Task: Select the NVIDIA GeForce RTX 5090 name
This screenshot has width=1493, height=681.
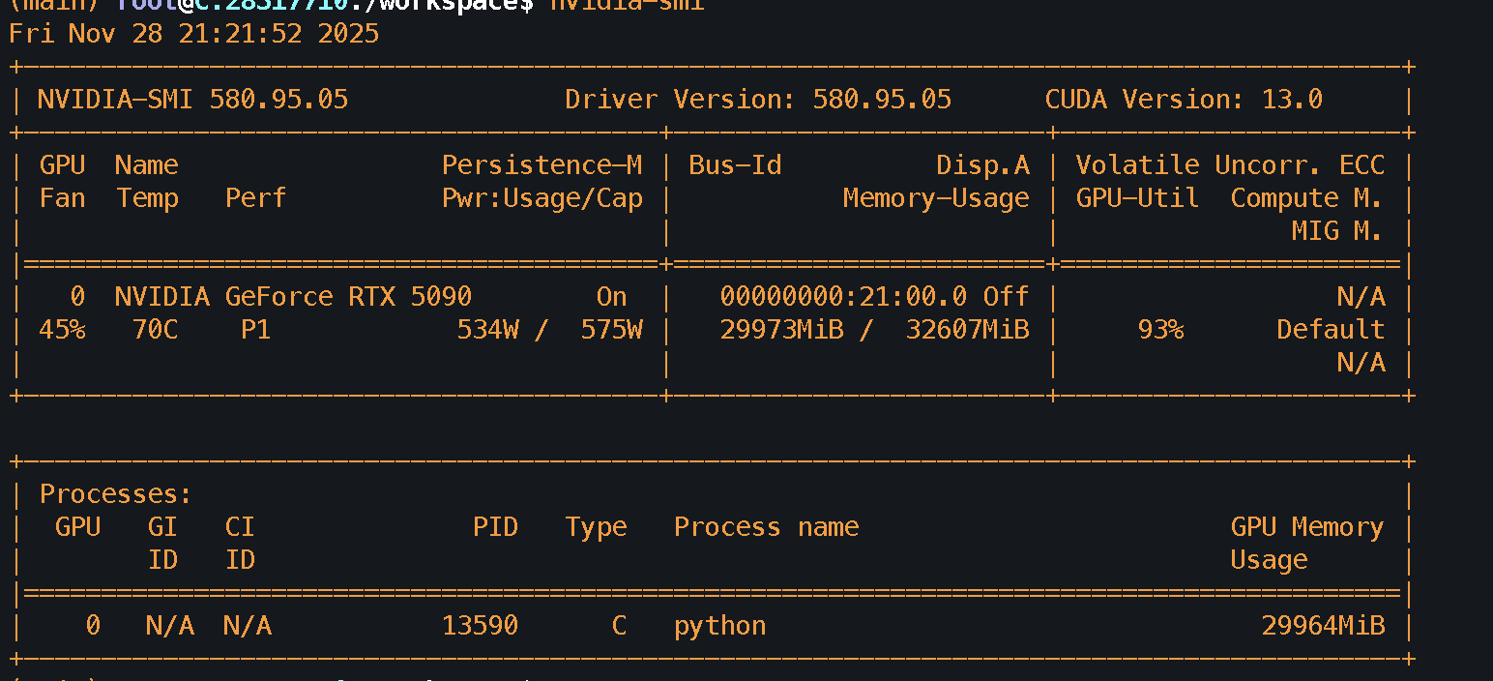Action: tap(293, 297)
